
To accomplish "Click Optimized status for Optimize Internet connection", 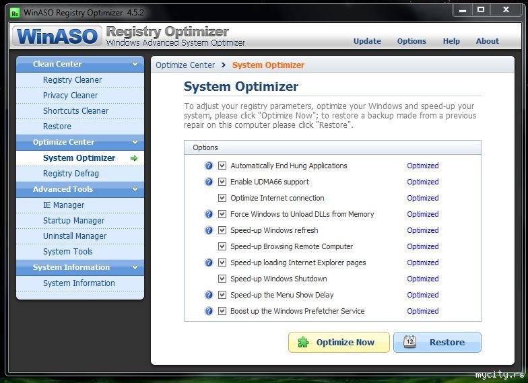I will pyautogui.click(x=423, y=198).
